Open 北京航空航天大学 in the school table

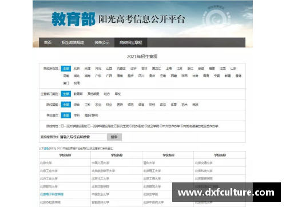104,171
